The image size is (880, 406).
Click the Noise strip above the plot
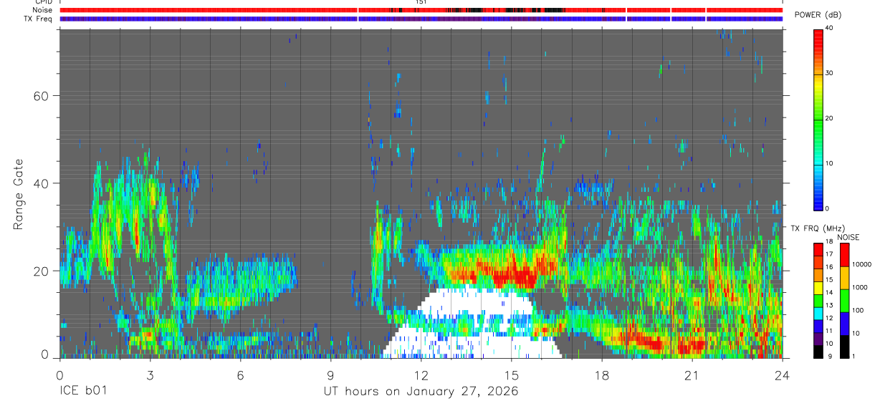coord(421,10)
